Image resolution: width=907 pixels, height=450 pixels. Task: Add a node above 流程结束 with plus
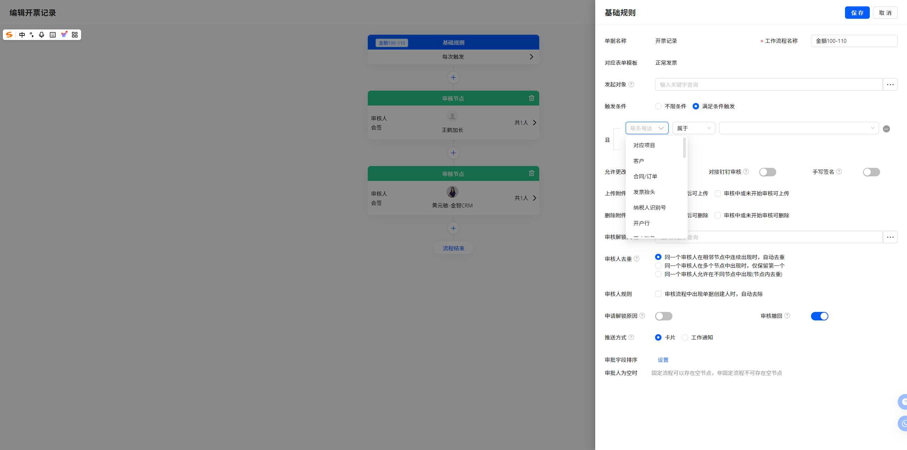tap(453, 228)
